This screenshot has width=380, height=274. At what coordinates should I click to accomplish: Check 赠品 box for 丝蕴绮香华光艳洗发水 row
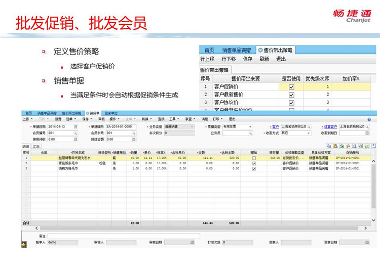tap(254, 158)
